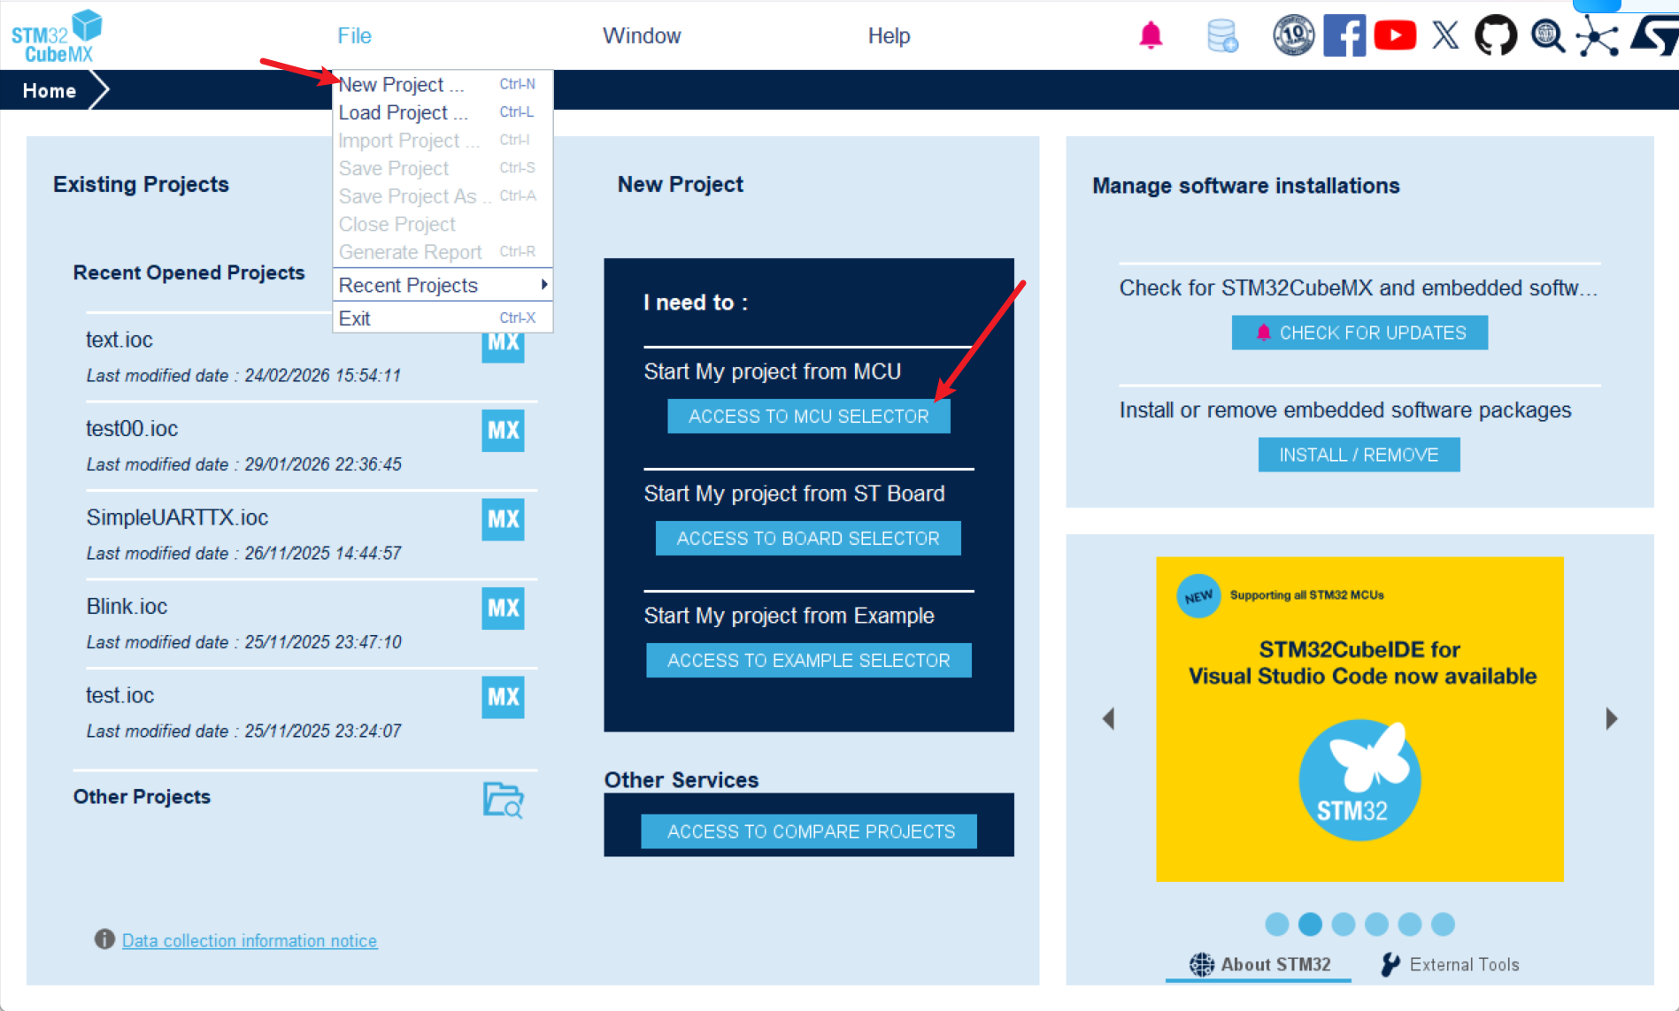Click INSTALL / REMOVE button
Screen dimensions: 1679x1011
(x=1359, y=455)
